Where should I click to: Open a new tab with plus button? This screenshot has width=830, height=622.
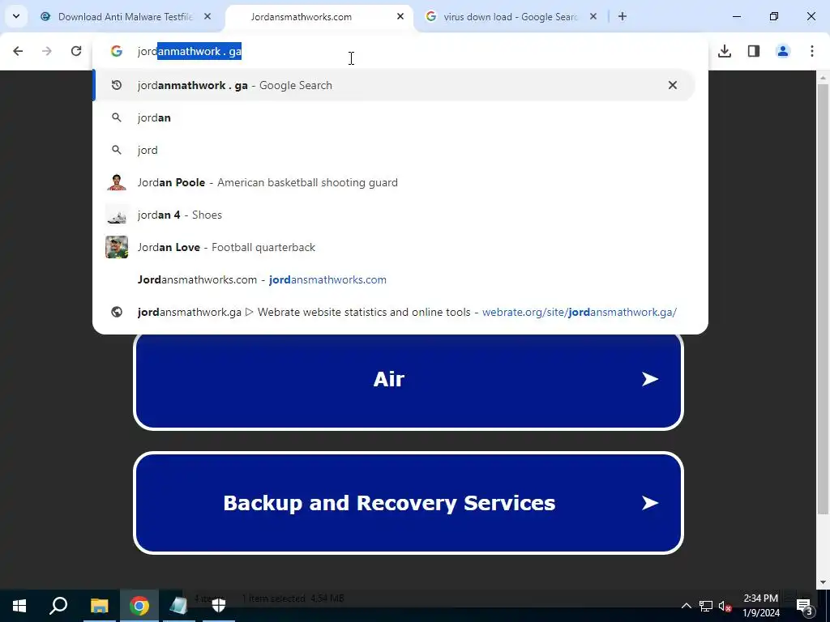point(622,16)
